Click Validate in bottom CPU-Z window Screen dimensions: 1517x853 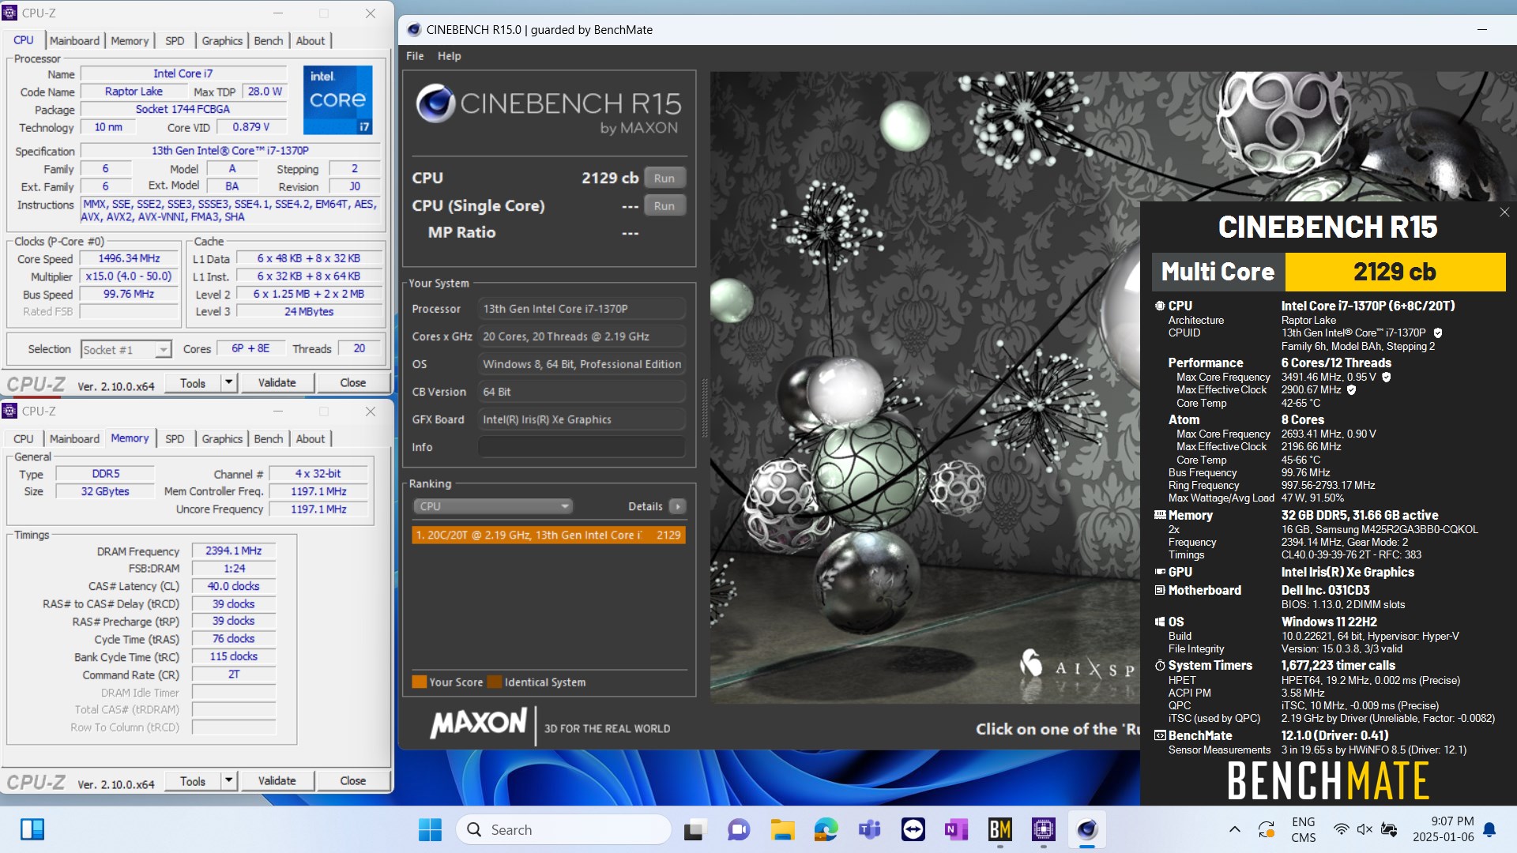277,781
